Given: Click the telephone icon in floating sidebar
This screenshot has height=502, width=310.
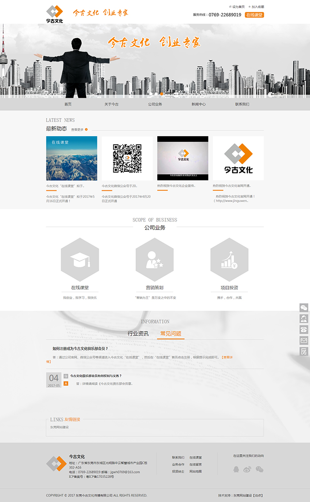Looking at the screenshot, I should coord(304,329).
